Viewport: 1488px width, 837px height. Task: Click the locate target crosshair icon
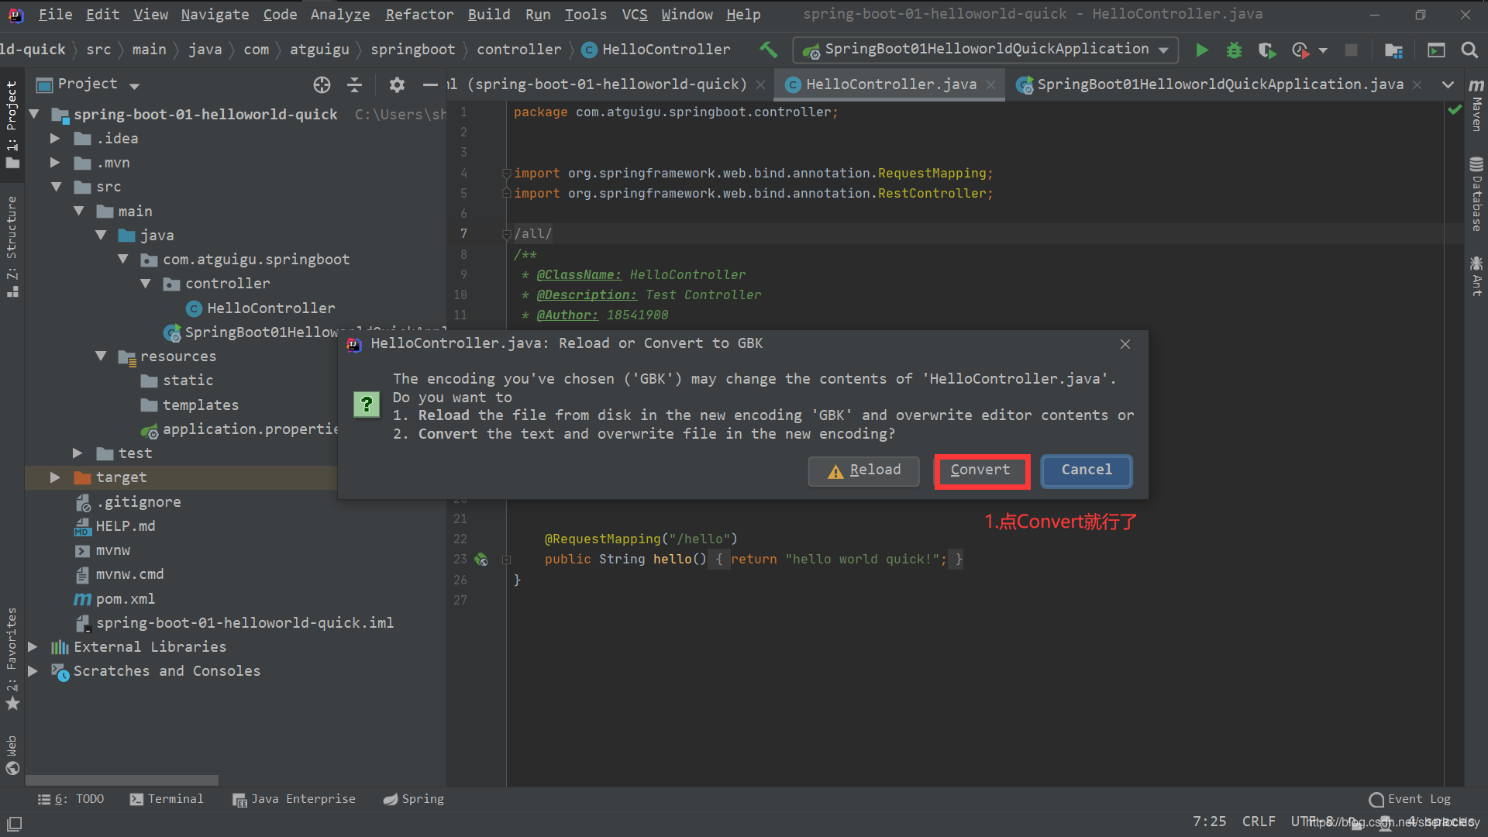[x=322, y=84]
